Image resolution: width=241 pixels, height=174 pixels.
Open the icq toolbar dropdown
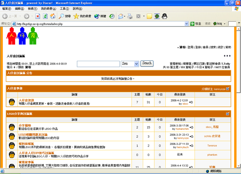[x=224, y=24]
